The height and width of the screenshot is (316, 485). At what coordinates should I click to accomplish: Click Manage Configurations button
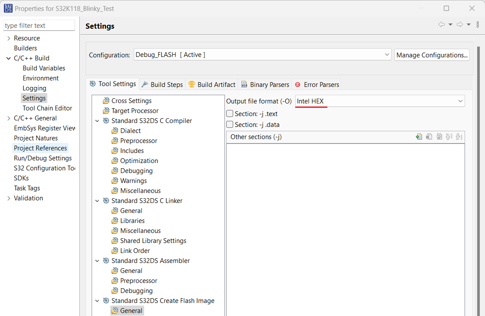pos(432,55)
